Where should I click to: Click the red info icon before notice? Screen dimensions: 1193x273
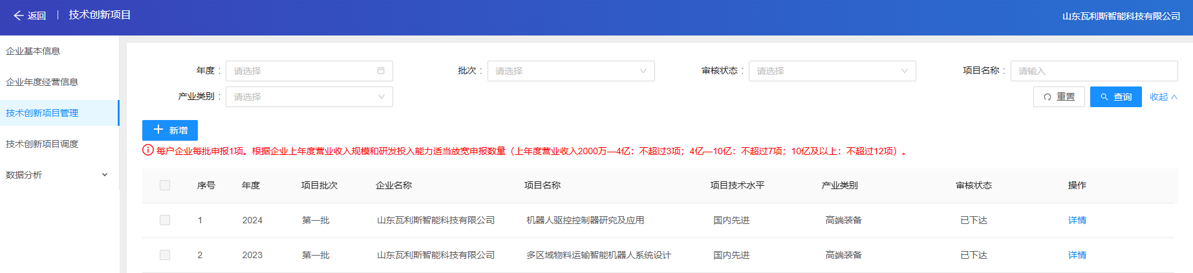pyautogui.click(x=148, y=150)
